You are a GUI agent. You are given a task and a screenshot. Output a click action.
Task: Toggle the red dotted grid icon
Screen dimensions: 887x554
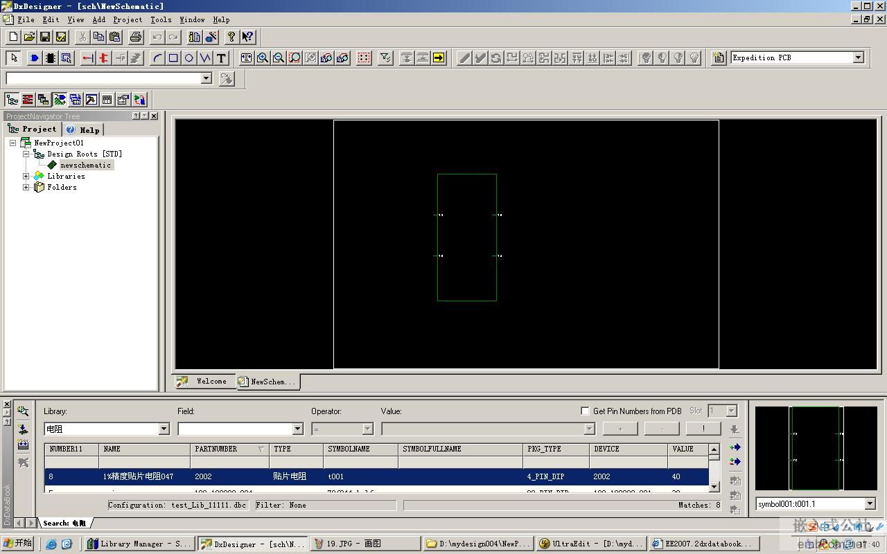tap(364, 57)
